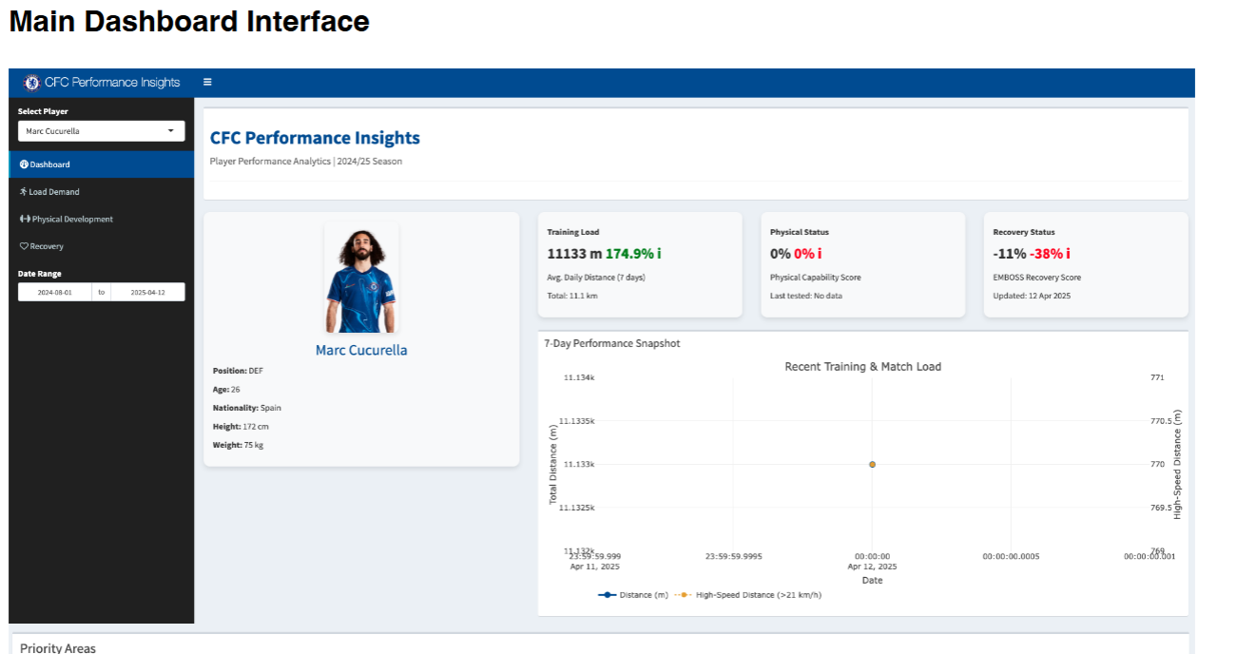The height and width of the screenshot is (654, 1237).
Task: Click 'Updated: 12 Apr 2025' text
Action: [x=1032, y=296]
